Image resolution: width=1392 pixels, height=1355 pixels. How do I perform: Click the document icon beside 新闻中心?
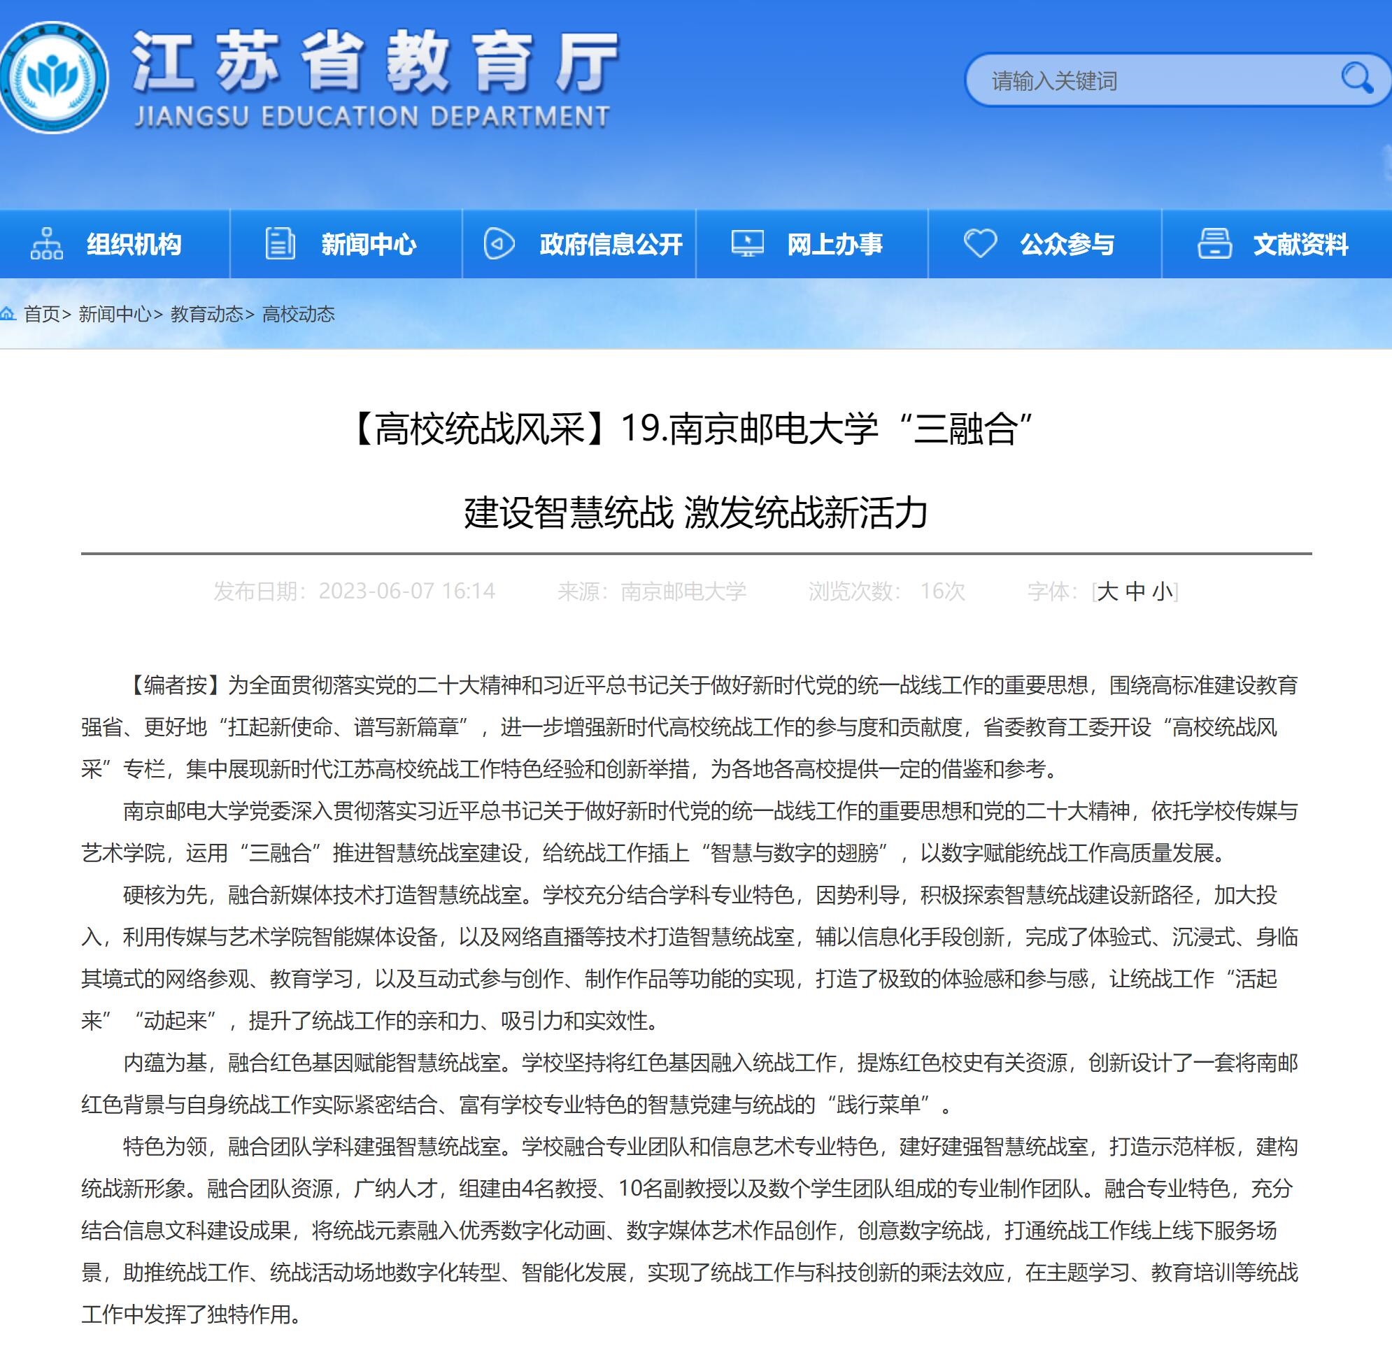click(280, 244)
